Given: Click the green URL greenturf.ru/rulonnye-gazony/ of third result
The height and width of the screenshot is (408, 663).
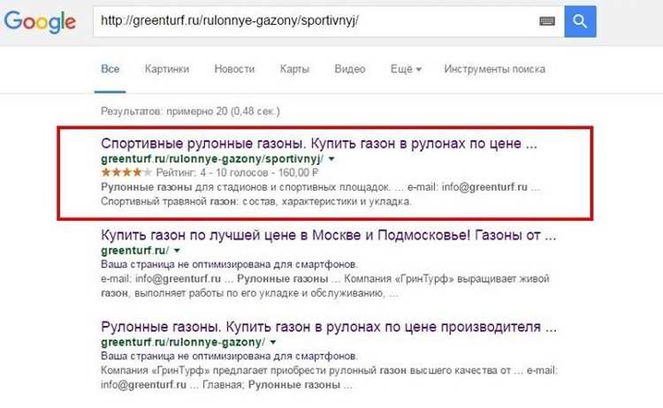Looking at the screenshot, I should (183, 342).
